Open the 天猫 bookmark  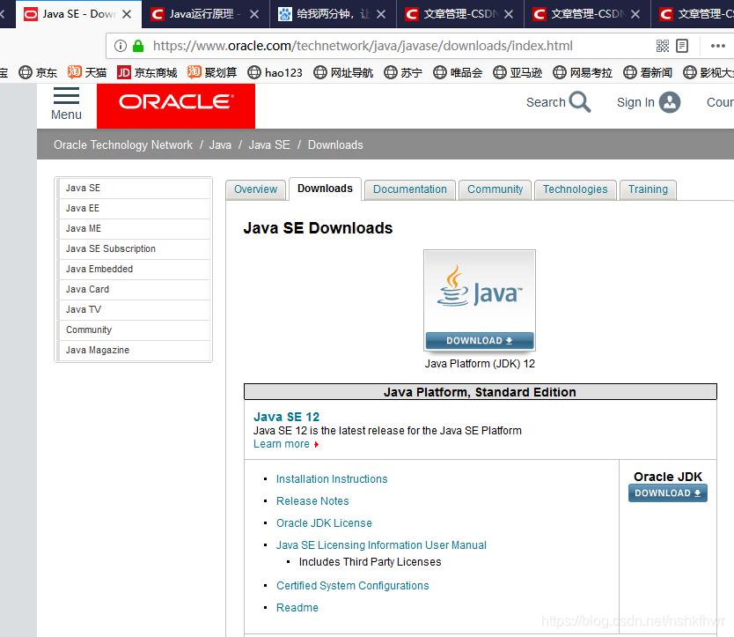click(87, 72)
